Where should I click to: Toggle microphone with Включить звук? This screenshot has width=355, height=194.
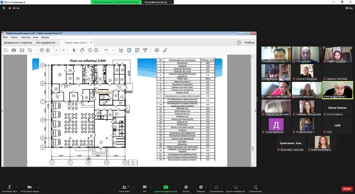point(10,188)
